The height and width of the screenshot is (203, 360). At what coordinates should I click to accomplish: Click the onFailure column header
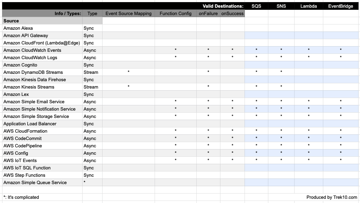tap(208, 14)
